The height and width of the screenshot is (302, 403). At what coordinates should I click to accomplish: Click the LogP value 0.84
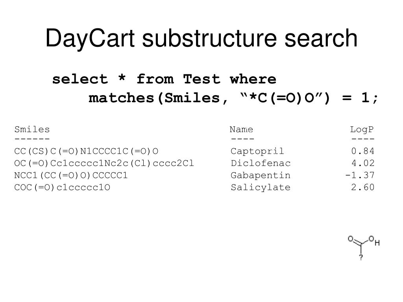coord(362,151)
